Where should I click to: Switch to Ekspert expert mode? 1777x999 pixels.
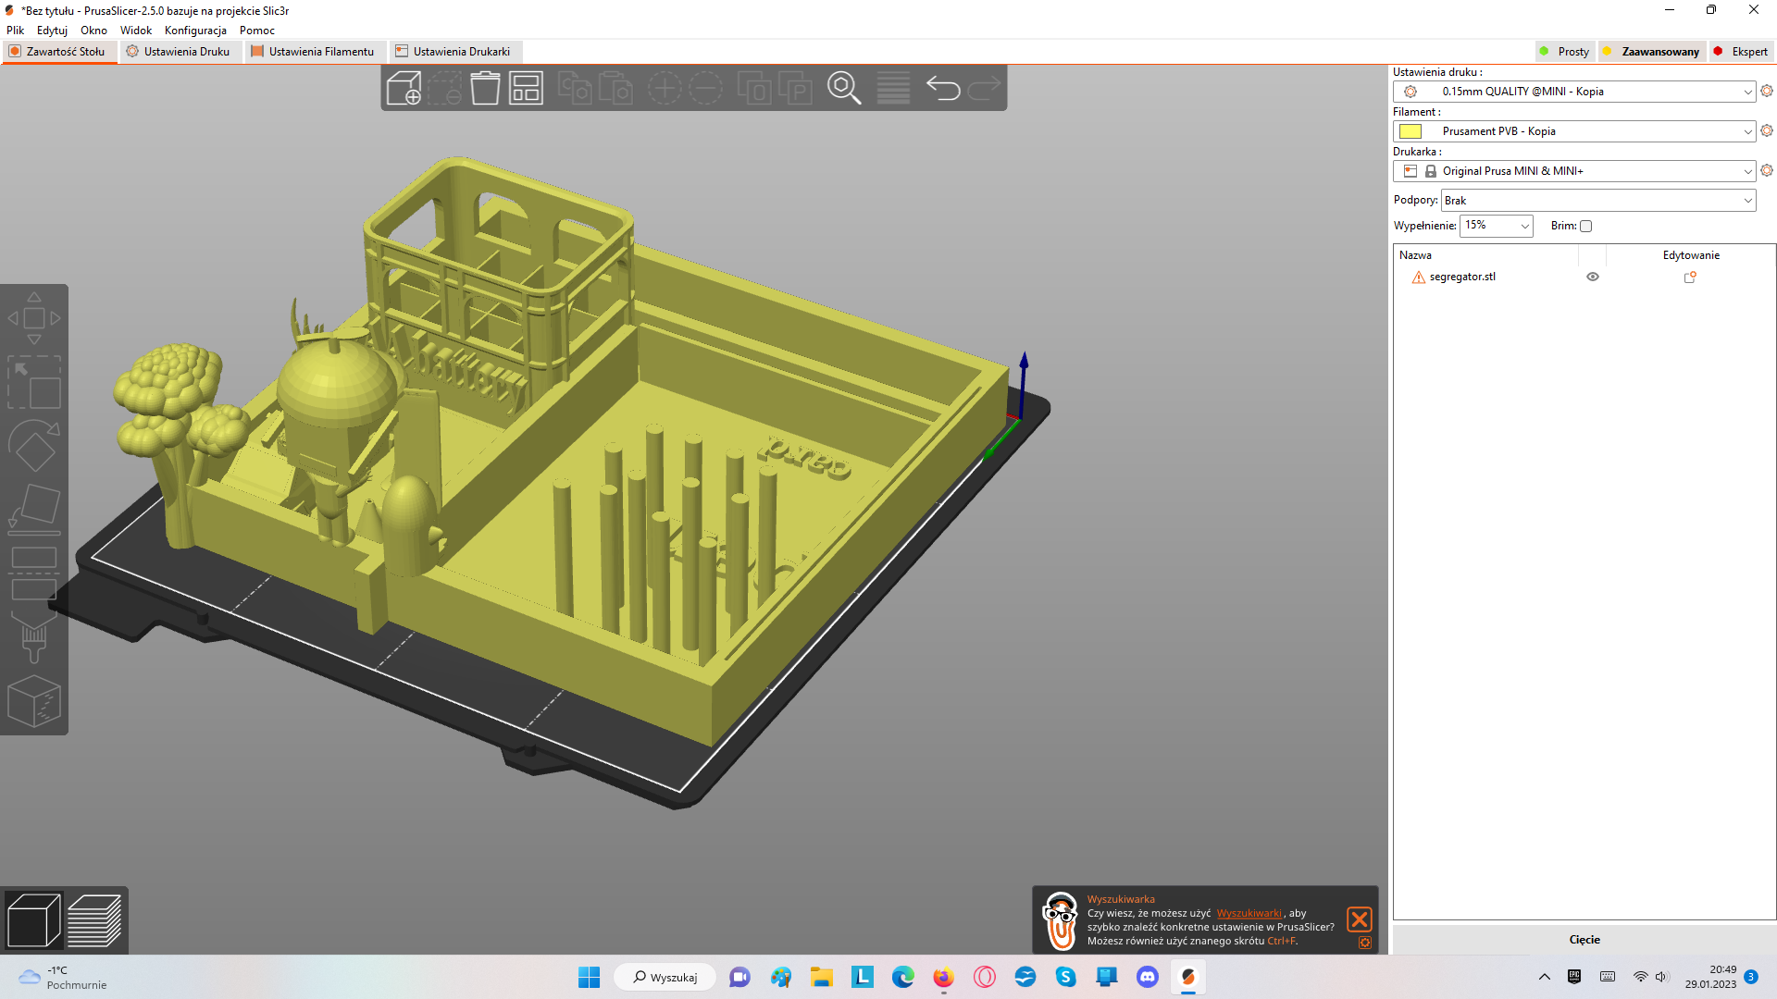(1741, 52)
